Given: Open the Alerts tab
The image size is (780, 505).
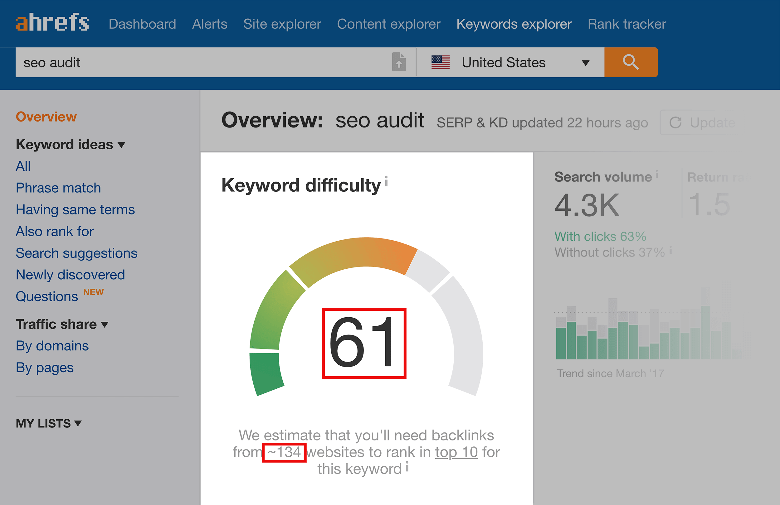Looking at the screenshot, I should [x=210, y=24].
